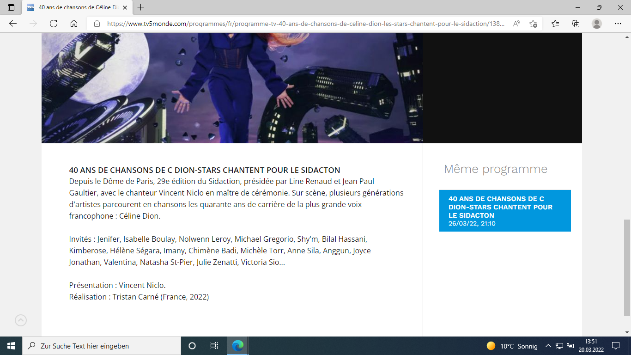This screenshot has width=631, height=355.
Task: Click the browser back arrow
Action: pyautogui.click(x=13, y=24)
